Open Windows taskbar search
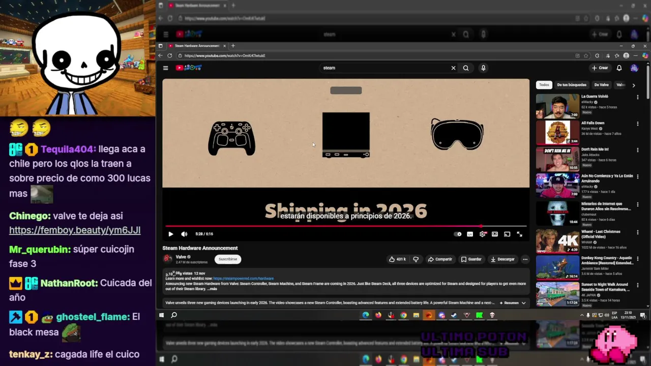Image resolution: width=651 pixels, height=366 pixels. tap(174, 315)
